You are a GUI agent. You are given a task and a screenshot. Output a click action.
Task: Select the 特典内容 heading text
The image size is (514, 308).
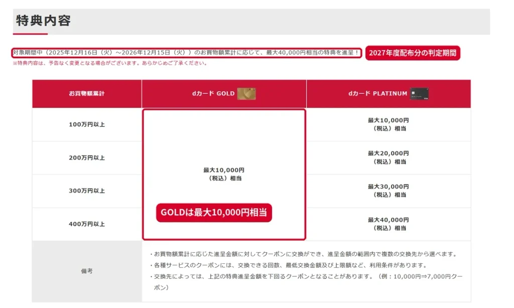pos(43,21)
